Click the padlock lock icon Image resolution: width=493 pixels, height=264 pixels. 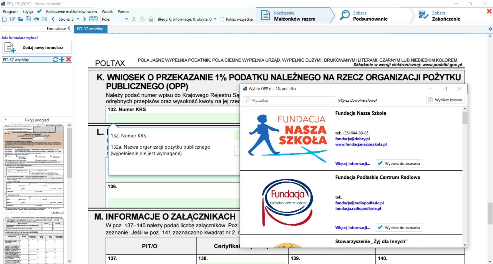point(151,19)
